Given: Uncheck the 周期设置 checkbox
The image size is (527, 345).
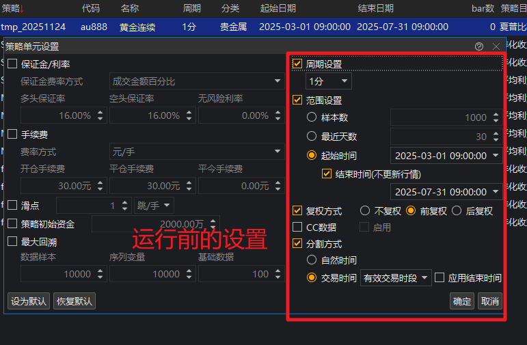Looking at the screenshot, I should pyautogui.click(x=297, y=64).
